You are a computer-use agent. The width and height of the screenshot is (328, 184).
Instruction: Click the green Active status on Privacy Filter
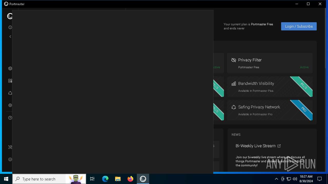coord(304,67)
